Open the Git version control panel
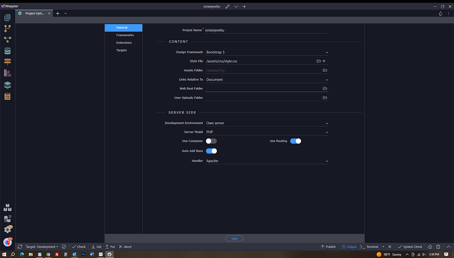This screenshot has width=454, height=258. pos(7,29)
